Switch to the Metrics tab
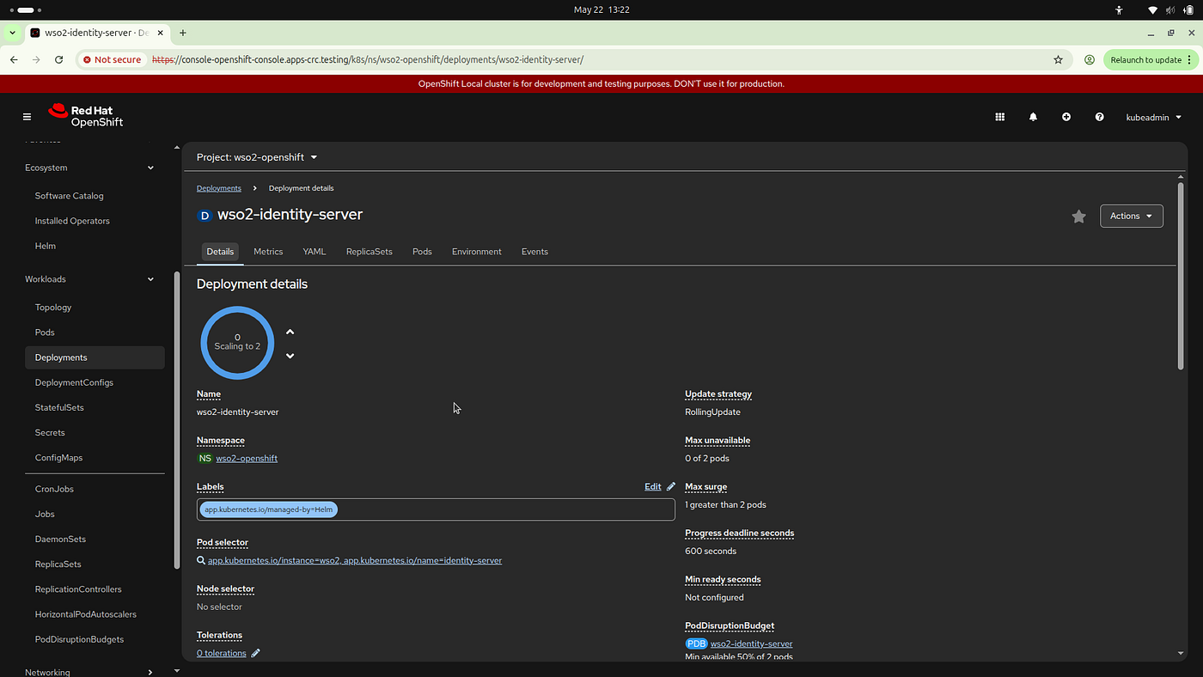Viewport: 1203px width, 677px height. pos(268,252)
